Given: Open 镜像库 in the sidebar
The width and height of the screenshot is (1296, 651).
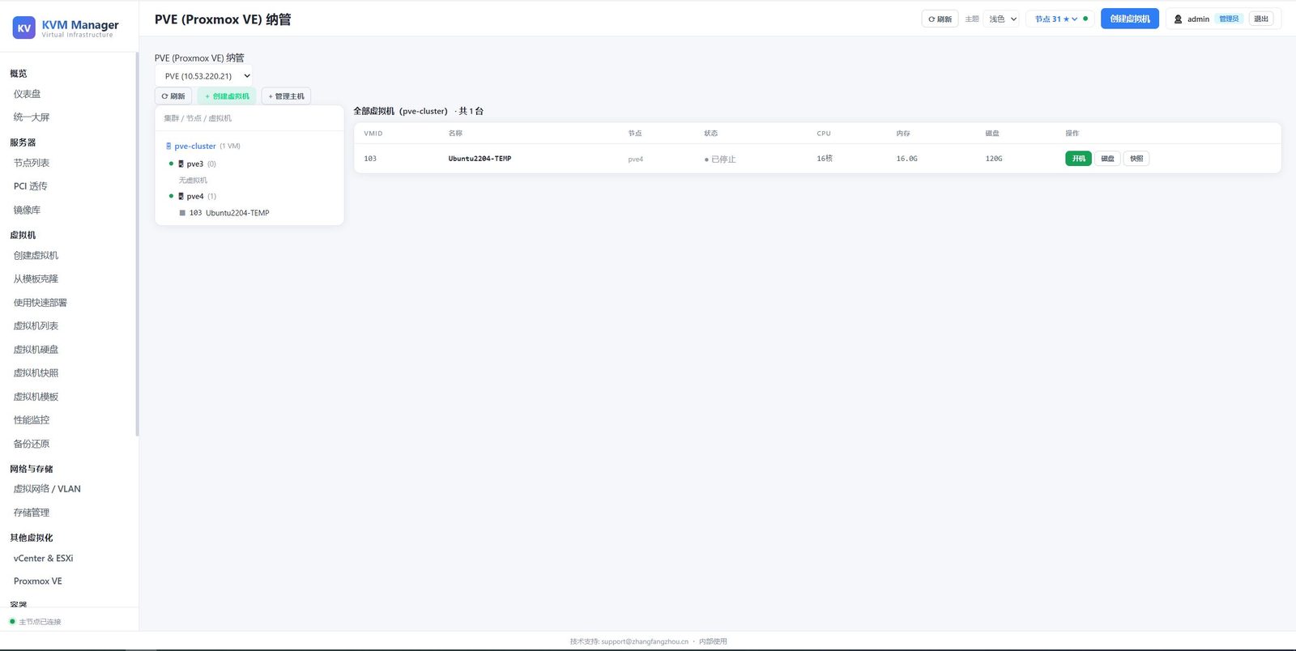Looking at the screenshot, I should pyautogui.click(x=28, y=210).
